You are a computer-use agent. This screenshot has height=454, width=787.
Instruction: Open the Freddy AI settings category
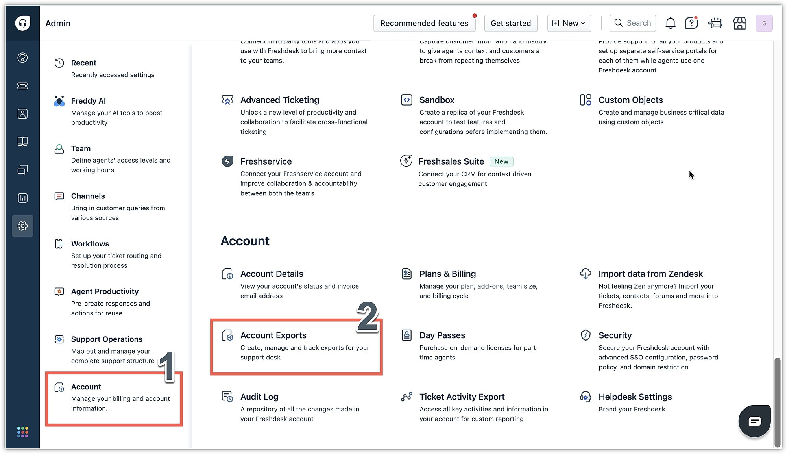88,101
